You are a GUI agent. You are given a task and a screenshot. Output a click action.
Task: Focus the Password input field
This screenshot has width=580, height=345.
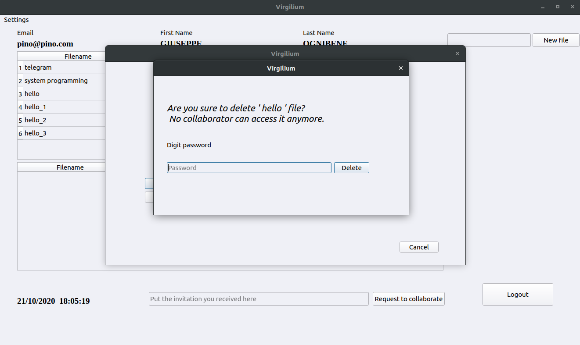(x=249, y=168)
